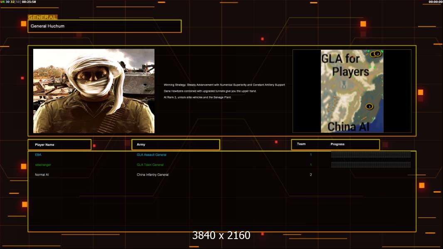Click GLA Assault General army entry

[151, 155]
